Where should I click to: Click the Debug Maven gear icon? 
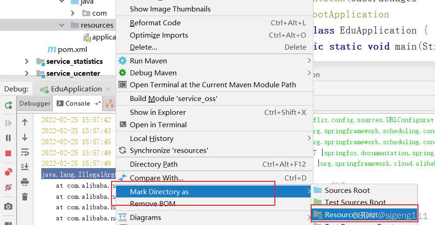click(123, 73)
